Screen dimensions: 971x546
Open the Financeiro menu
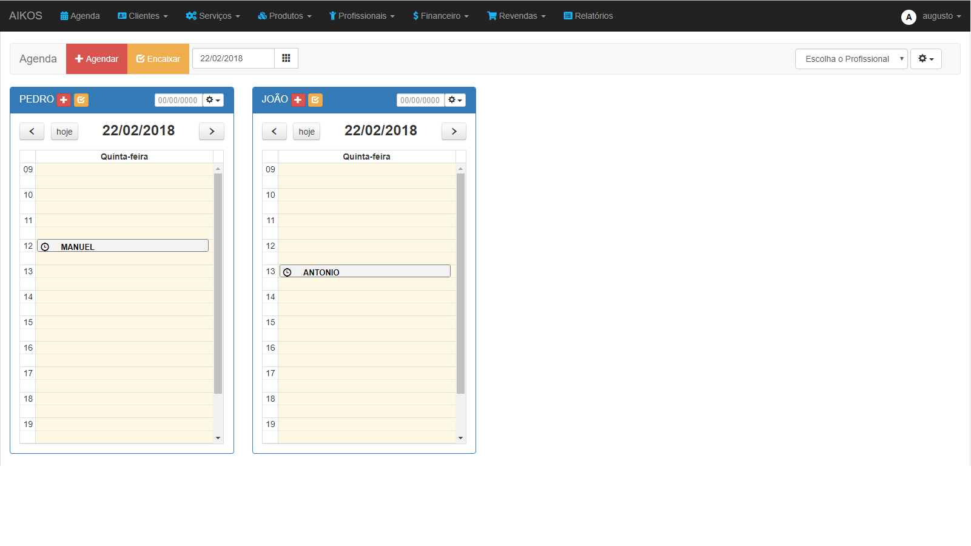(x=440, y=16)
